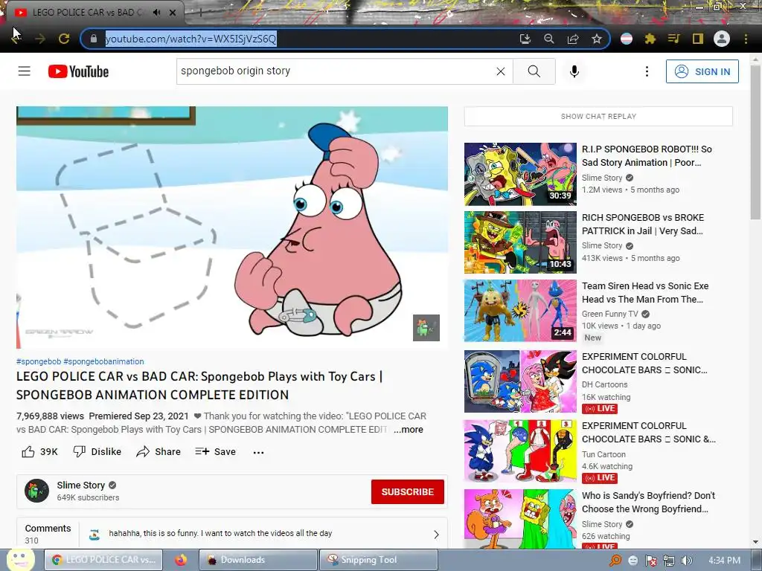The width and height of the screenshot is (762, 571).
Task: Open the Downloads taskbar window
Action: tap(257, 560)
